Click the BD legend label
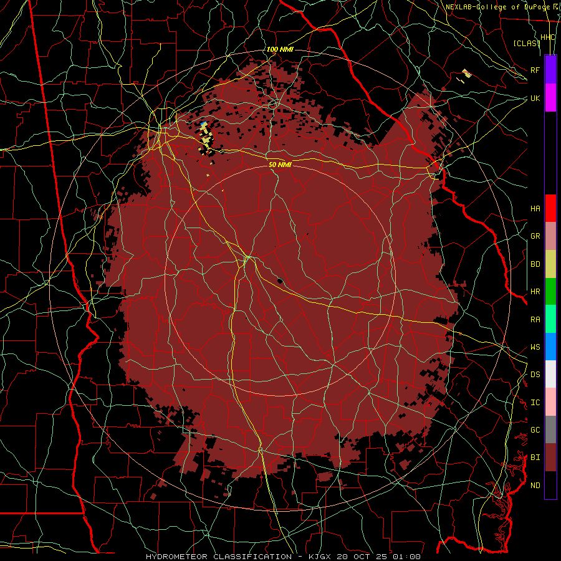The height and width of the screenshot is (561, 561). [535, 264]
